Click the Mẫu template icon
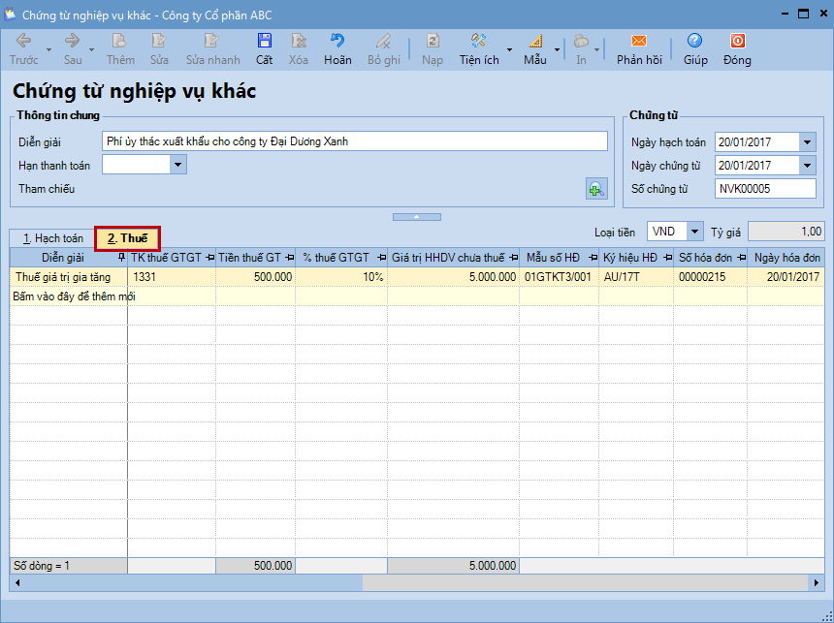 (535, 42)
